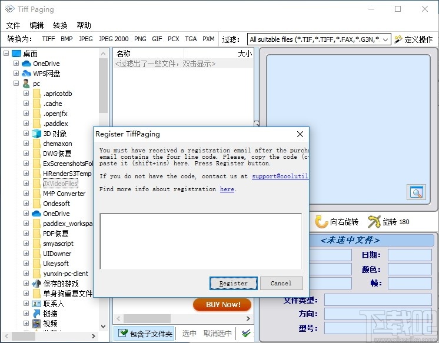This screenshot has width=439, height=343.
Task: Open the 转换 menu
Action: click(x=60, y=25)
